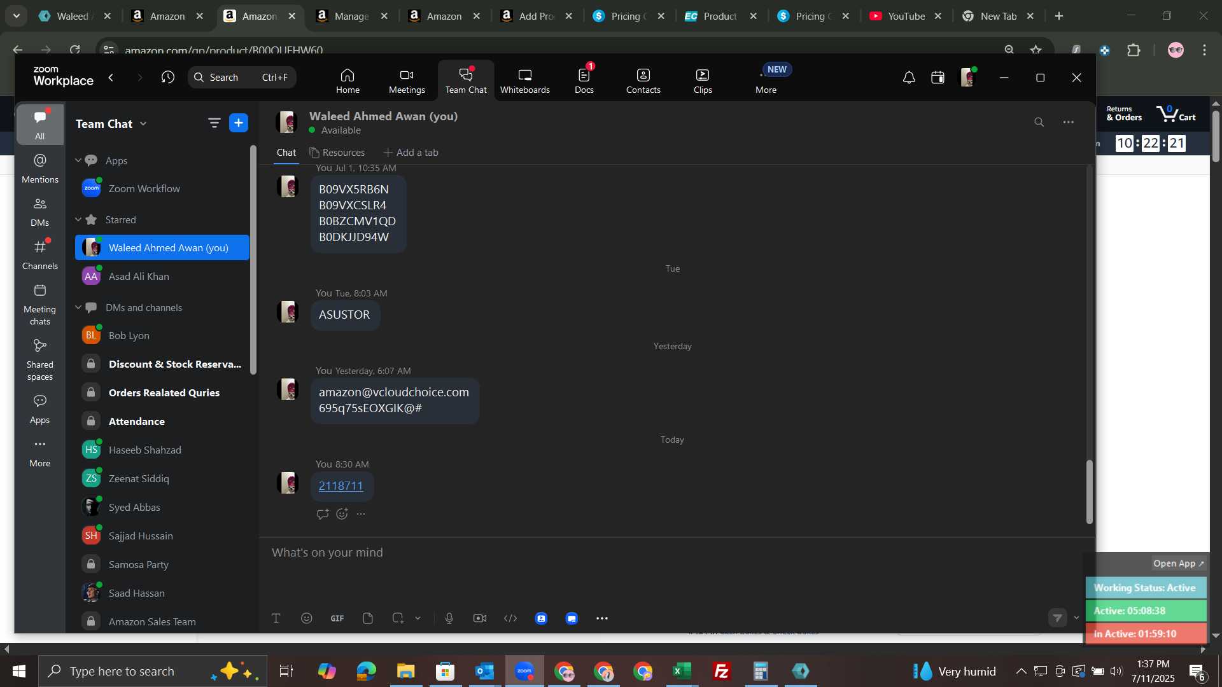Click the 2118711 link
Viewport: 1222px width, 687px height.
tap(341, 486)
